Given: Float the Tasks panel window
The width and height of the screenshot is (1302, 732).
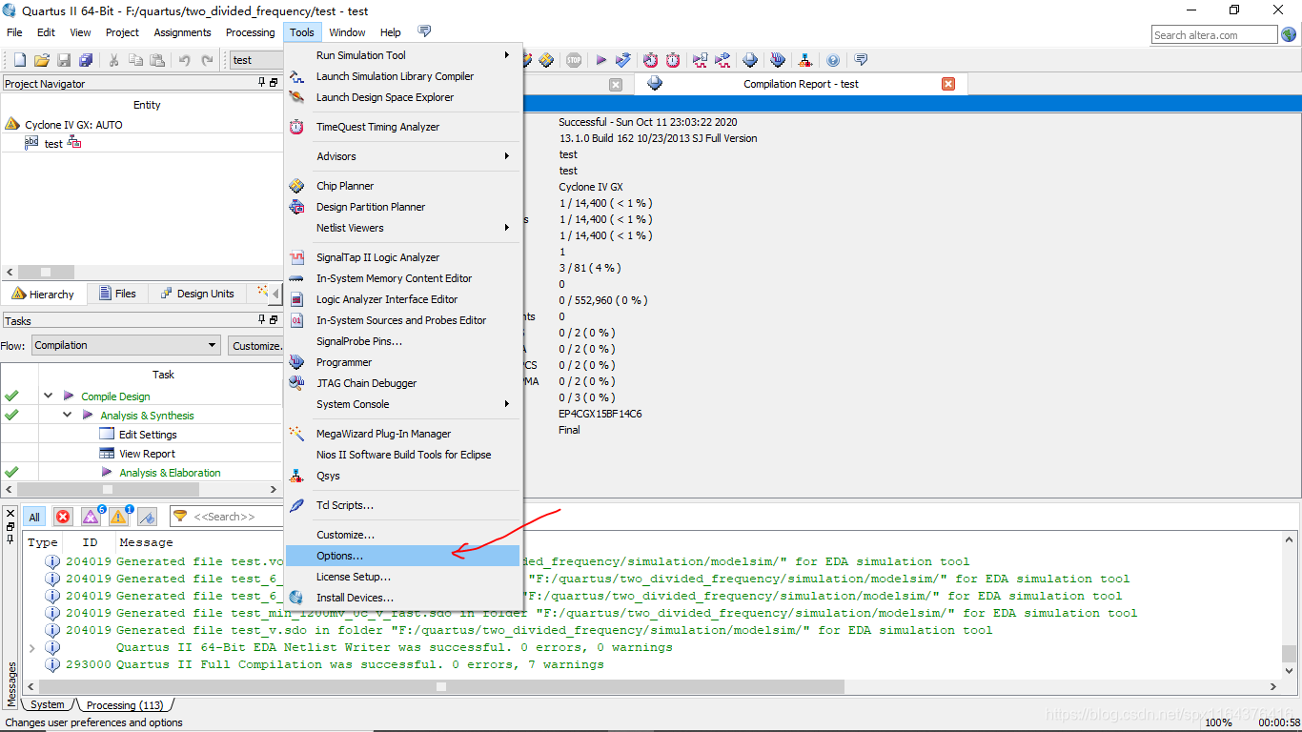Looking at the screenshot, I should (x=274, y=320).
